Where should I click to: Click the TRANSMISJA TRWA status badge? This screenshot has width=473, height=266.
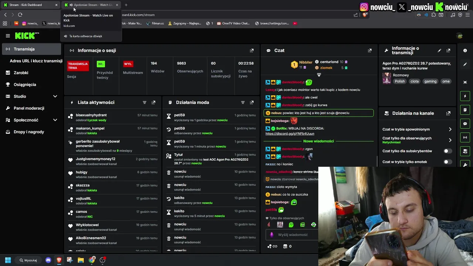point(78,66)
